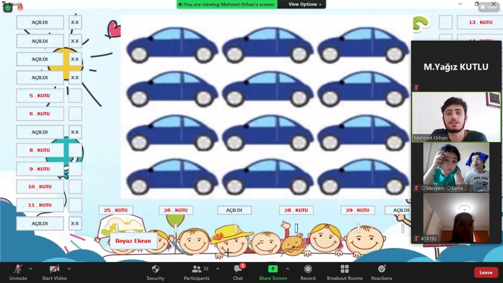Open the Reactions menu
503x283 pixels.
tap(382, 272)
